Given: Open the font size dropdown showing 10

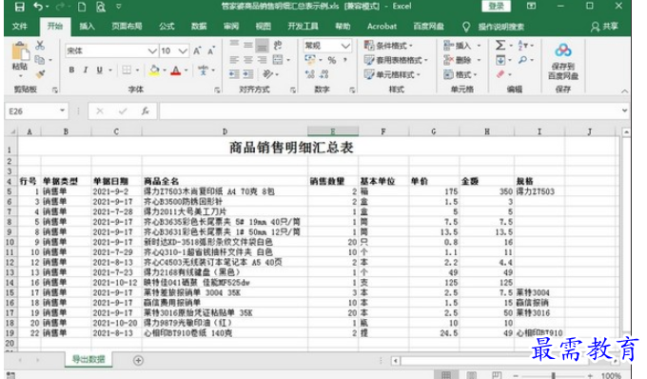Looking at the screenshot, I should coord(184,50).
